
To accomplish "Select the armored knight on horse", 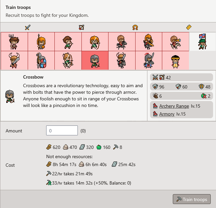I will (x=149, y=60).
